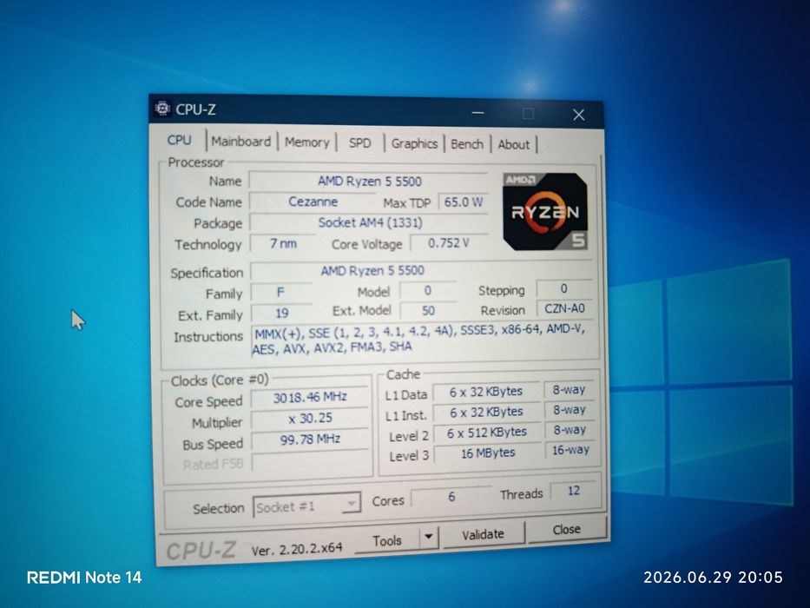
Task: Click the Core Voltage value 0.752 V
Action: point(448,242)
